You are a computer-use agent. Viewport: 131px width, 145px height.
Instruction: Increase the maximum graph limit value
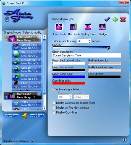pyautogui.click(x=70, y=96)
